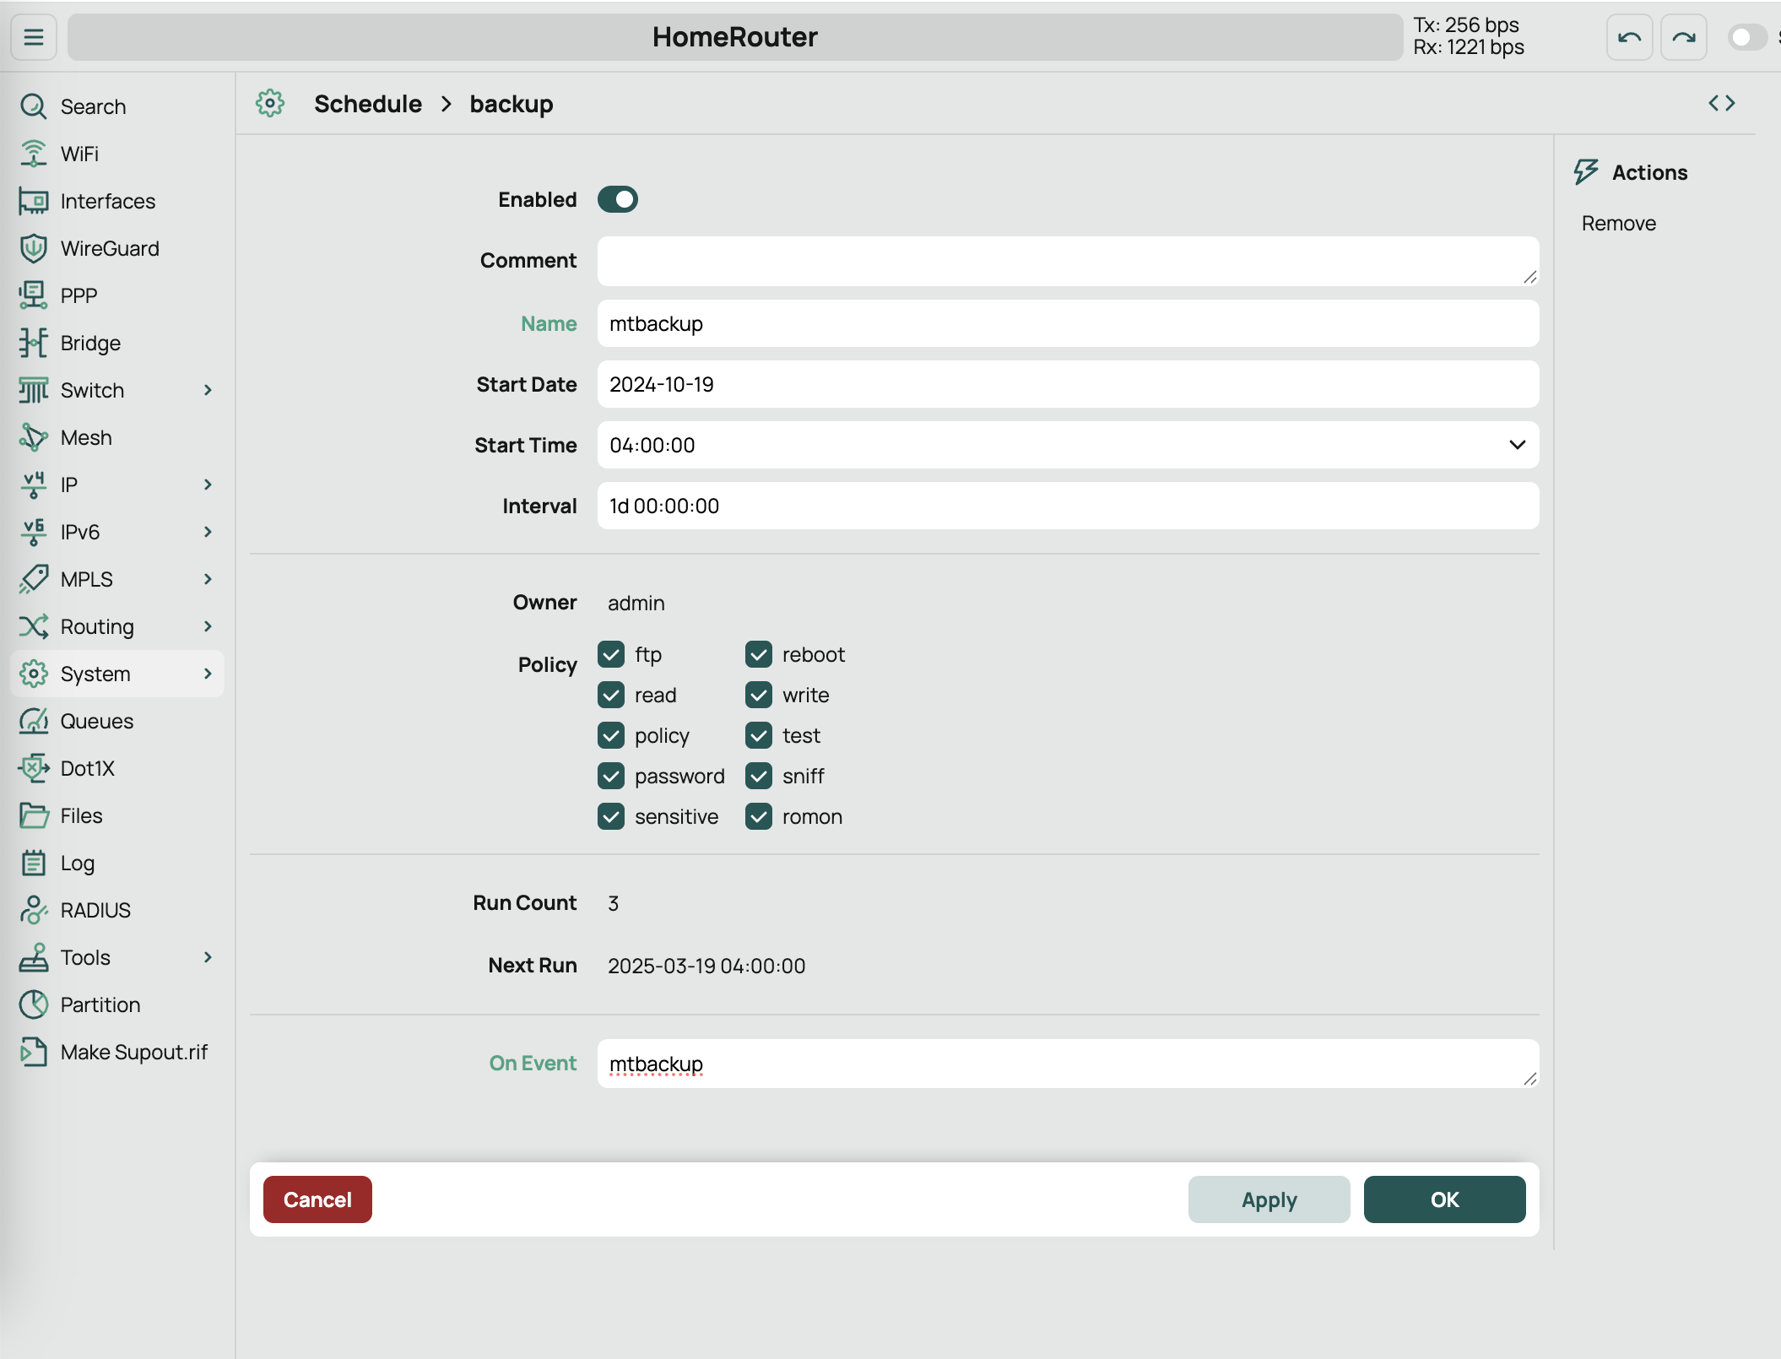Click the Interval input field
This screenshot has width=1781, height=1359.
pyautogui.click(x=1068, y=506)
